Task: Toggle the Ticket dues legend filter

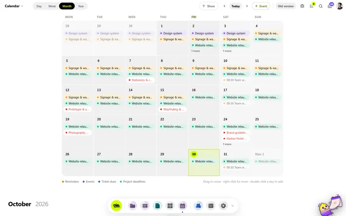Action: [x=107, y=181]
